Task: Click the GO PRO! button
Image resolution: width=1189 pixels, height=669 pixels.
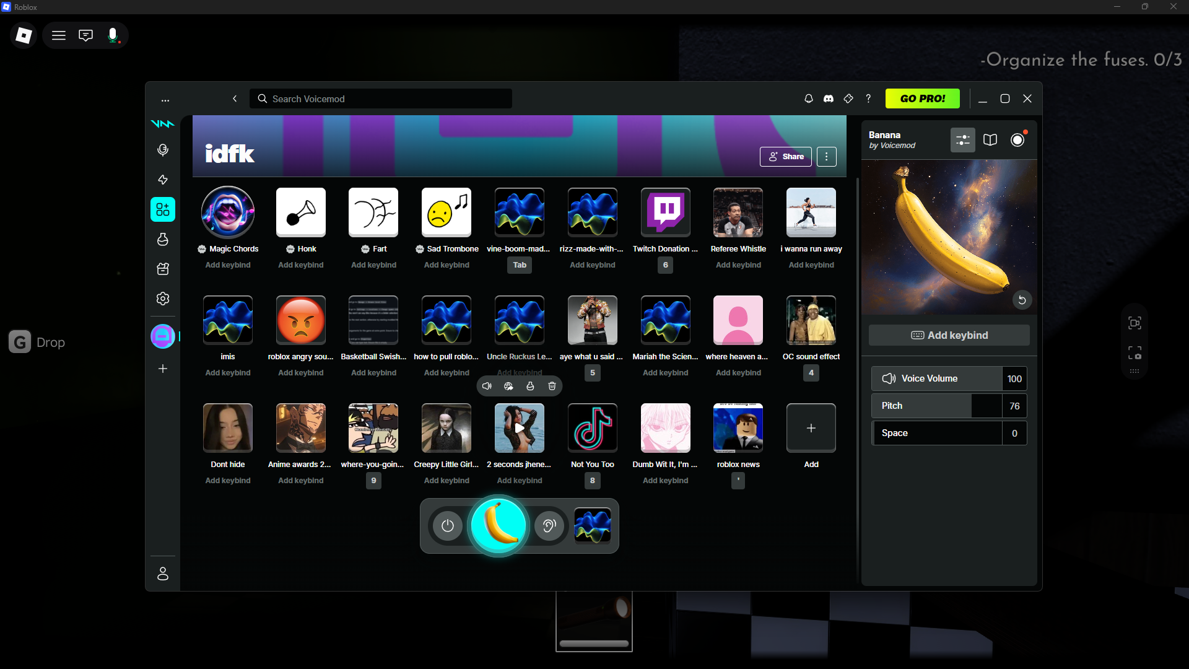Action: coord(922,98)
